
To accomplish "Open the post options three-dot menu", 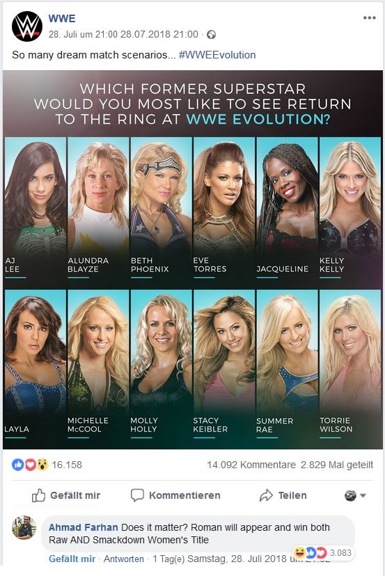I will [x=369, y=18].
